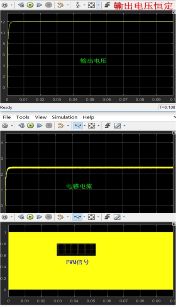Click step back icon in output voltage scope
176x307 pixels.
pos(21,5)
